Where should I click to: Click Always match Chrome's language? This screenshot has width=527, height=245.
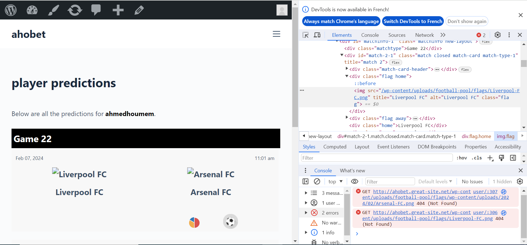[x=341, y=21]
